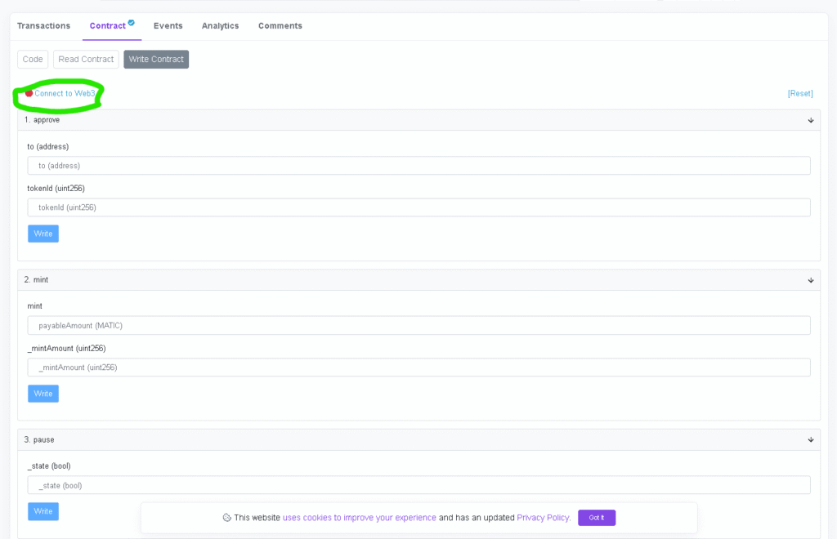This screenshot has width=837, height=539.
Task: Click the Write button under mint
Action: coord(43,393)
